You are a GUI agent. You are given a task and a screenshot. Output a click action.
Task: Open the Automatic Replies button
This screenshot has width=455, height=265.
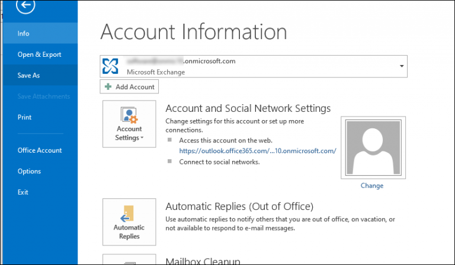pyautogui.click(x=129, y=222)
